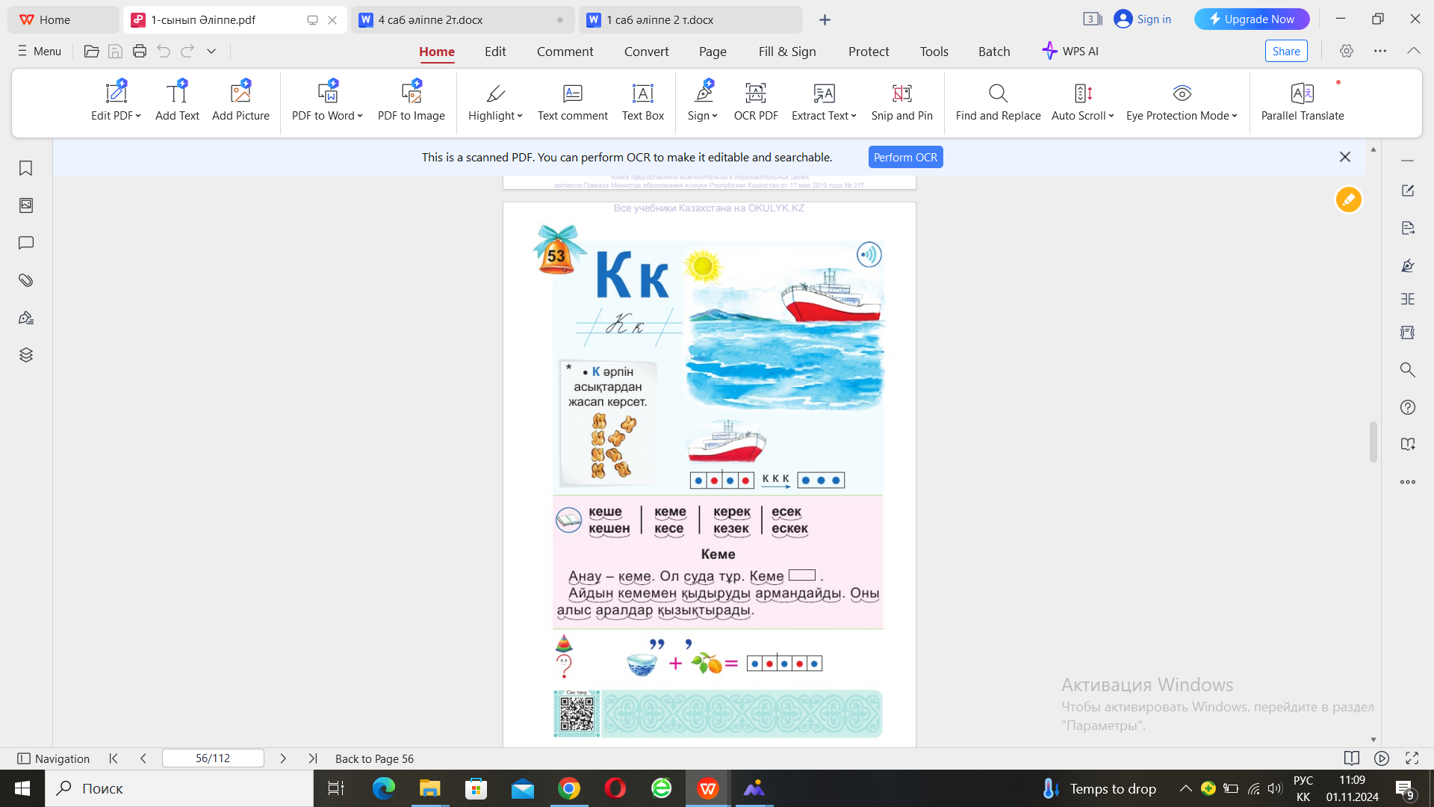The width and height of the screenshot is (1434, 807).
Task: Expand the Highlight dropdown arrow
Action: click(x=520, y=116)
